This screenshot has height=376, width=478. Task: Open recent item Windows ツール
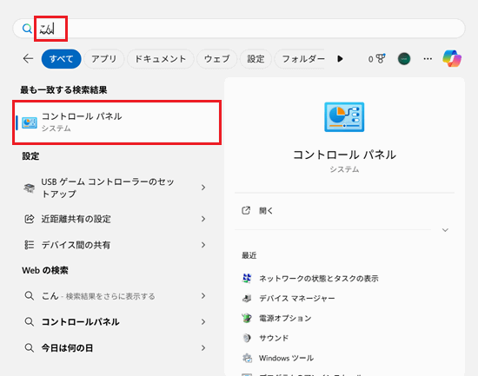click(x=286, y=358)
